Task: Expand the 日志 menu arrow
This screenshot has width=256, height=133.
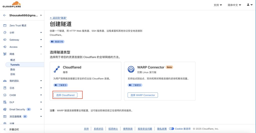Action: [41, 88]
